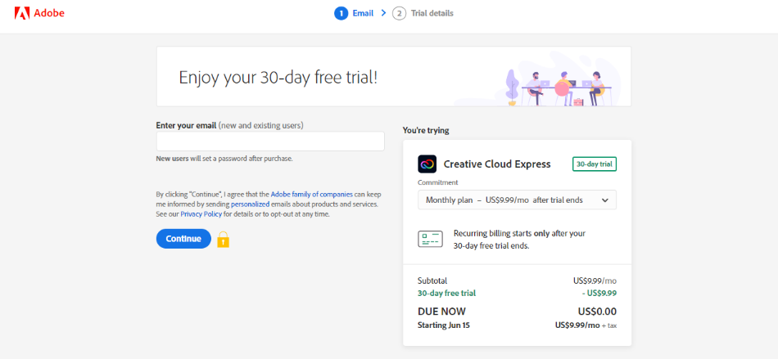778x359 pixels.
Task: Click the Creative Cloud Express app icon
Action: click(x=427, y=164)
